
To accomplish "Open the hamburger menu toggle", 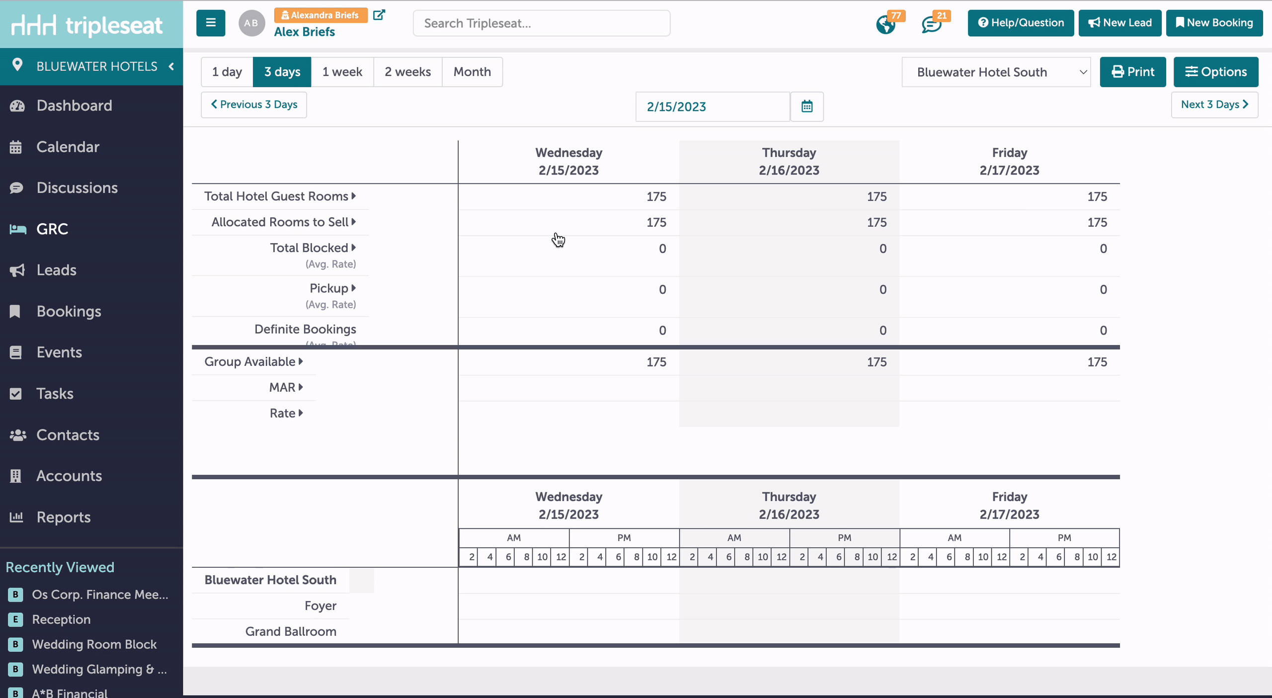I will click(211, 23).
